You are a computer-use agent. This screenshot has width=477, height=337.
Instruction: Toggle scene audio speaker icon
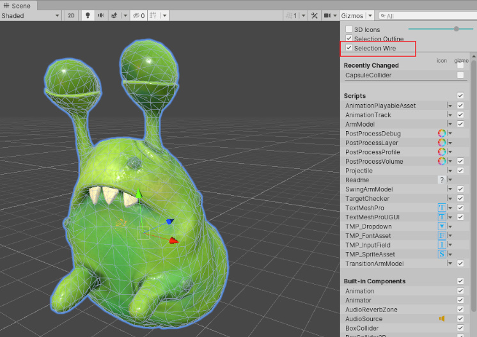pyautogui.click(x=101, y=15)
